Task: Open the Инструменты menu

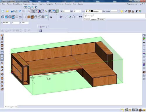Action: click(x=59, y=4)
